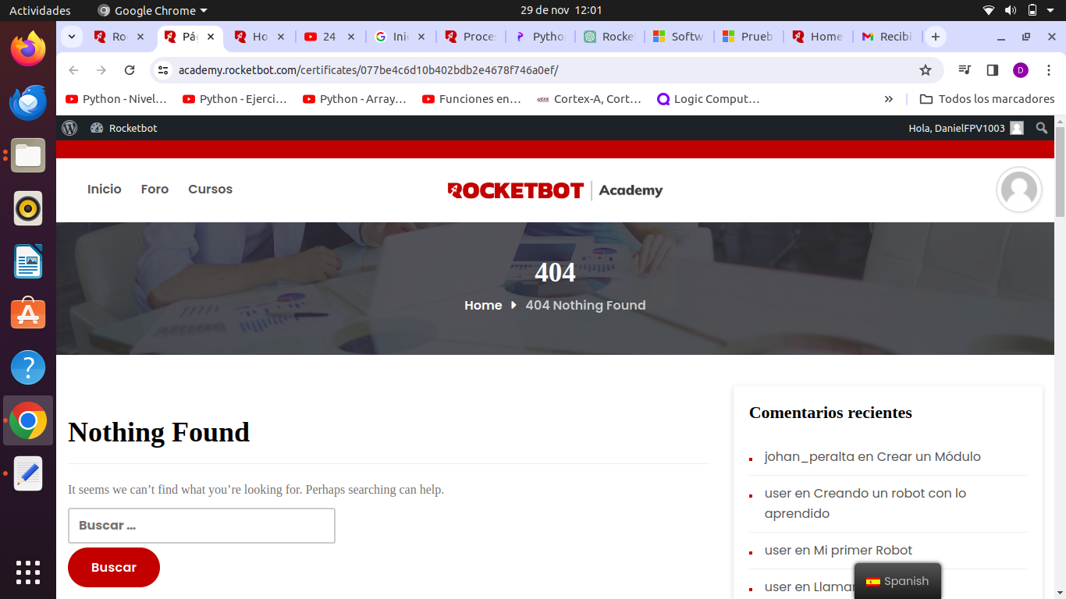Click the Buscar search input field
The image size is (1066, 599).
(x=201, y=526)
